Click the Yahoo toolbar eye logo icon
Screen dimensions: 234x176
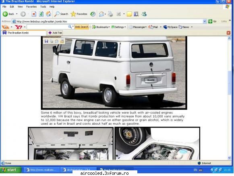tap(5, 27)
